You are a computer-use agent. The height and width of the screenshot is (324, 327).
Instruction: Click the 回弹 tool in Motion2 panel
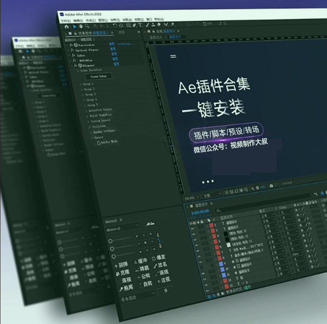(x=121, y=265)
